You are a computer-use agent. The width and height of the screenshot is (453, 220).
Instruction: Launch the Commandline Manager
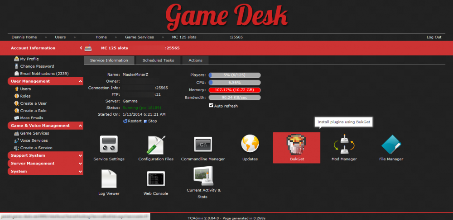202,145
